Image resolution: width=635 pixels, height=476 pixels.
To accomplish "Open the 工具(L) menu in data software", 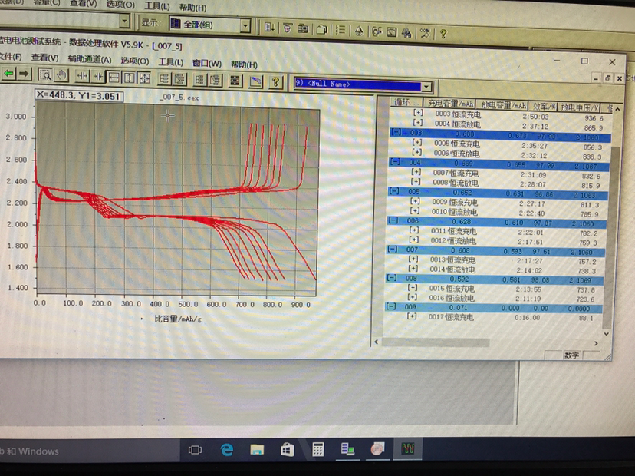I will point(170,62).
